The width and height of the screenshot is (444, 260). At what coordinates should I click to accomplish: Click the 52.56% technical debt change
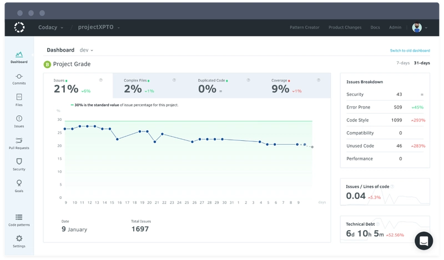pos(395,235)
